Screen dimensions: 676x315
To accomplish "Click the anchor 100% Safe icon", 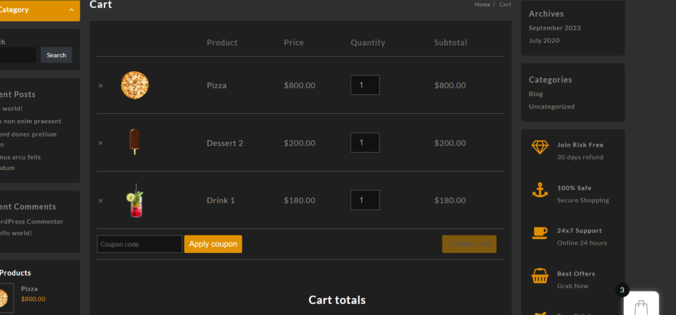I will [x=540, y=190].
